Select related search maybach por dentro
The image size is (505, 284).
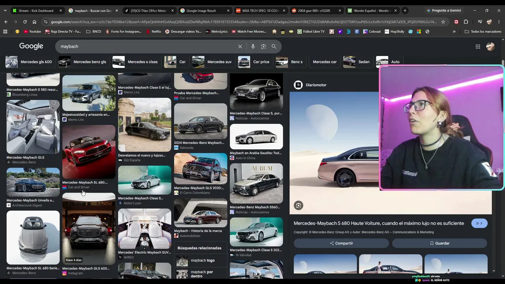pyautogui.click(x=200, y=274)
